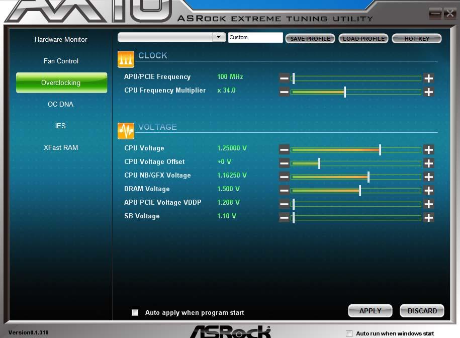The width and height of the screenshot is (460, 338).
Task: Lower CPU Frequency Multiplier using minus icon
Action: 284,92
